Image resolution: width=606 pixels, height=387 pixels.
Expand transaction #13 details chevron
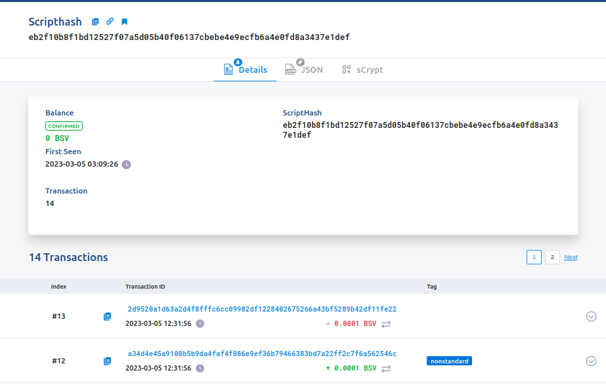coord(591,317)
